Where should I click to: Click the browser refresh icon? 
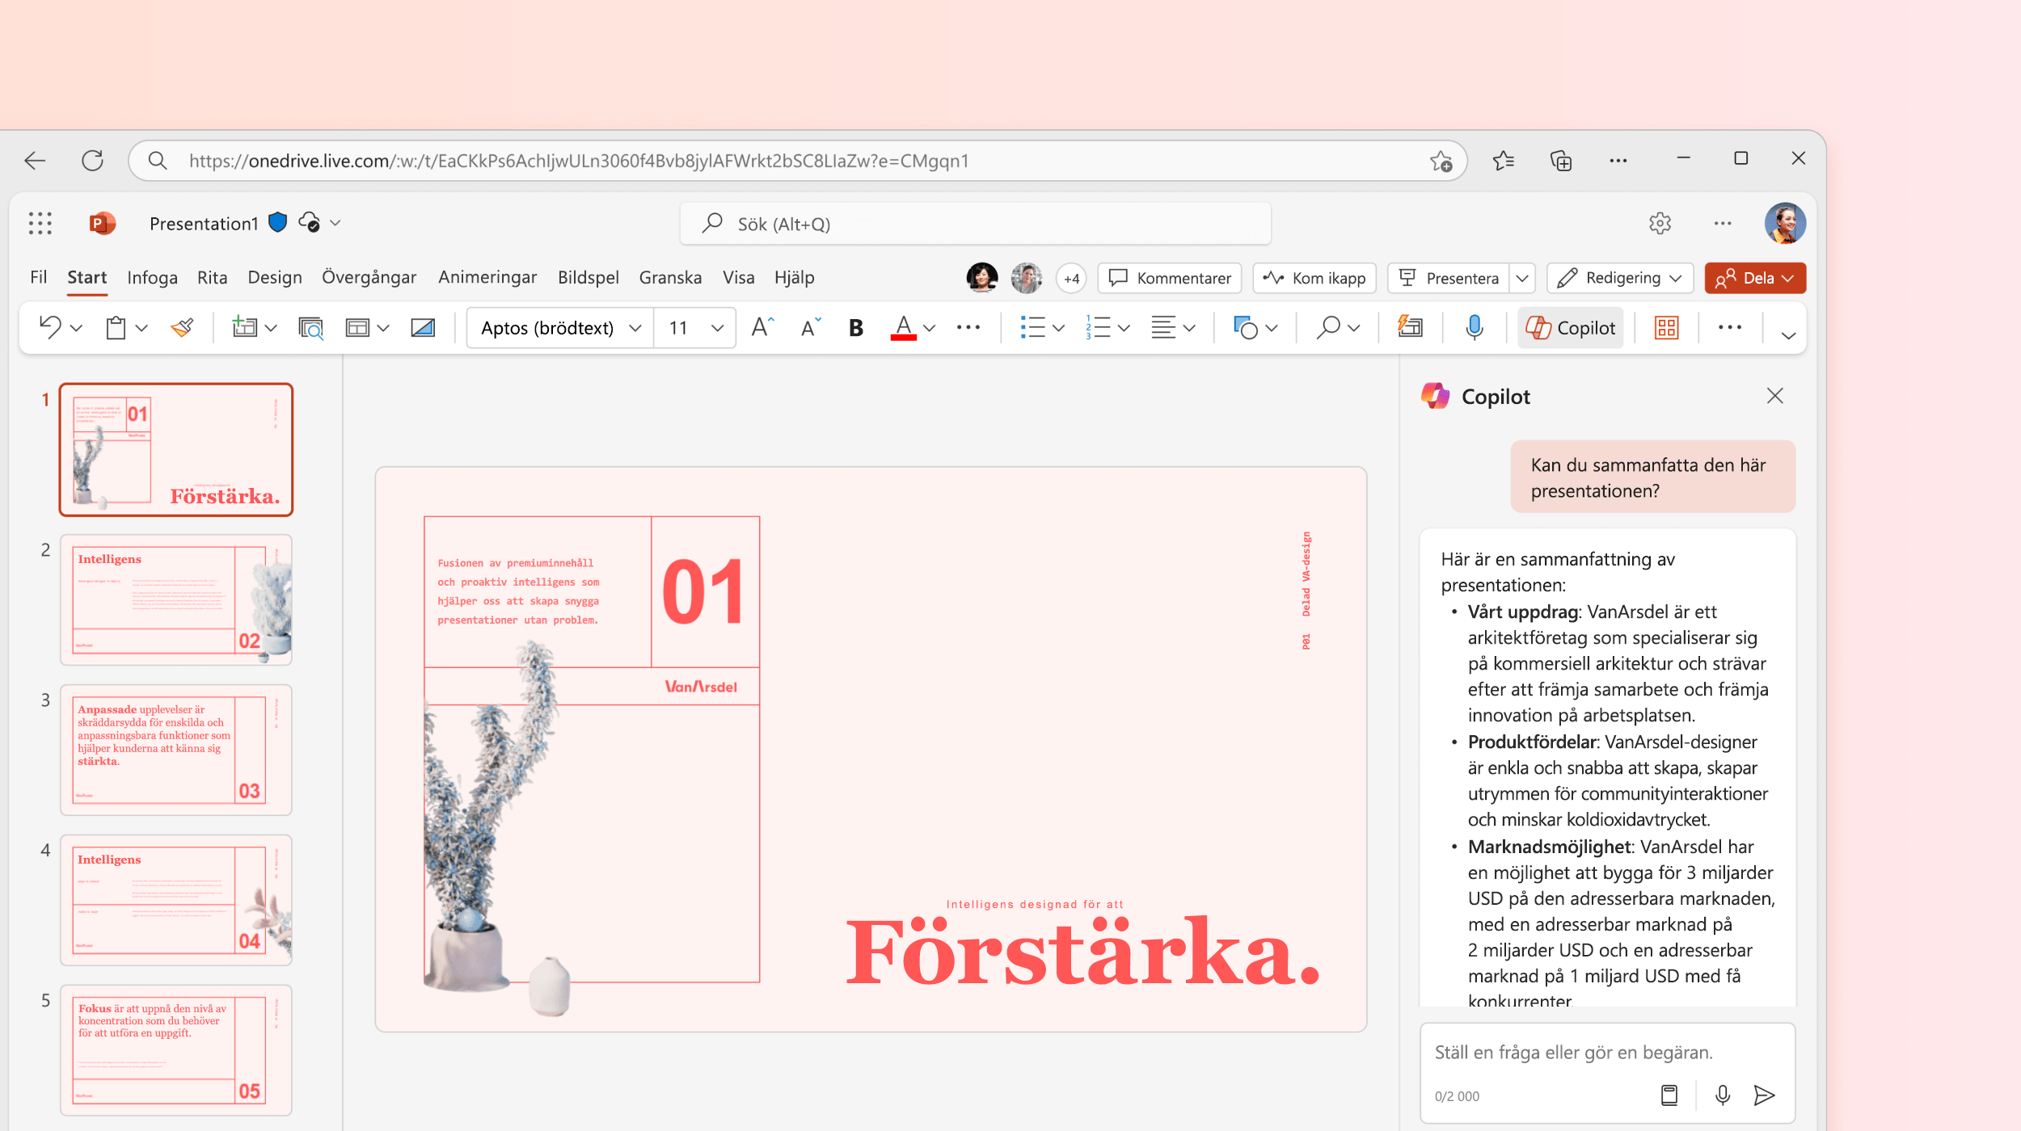(92, 160)
